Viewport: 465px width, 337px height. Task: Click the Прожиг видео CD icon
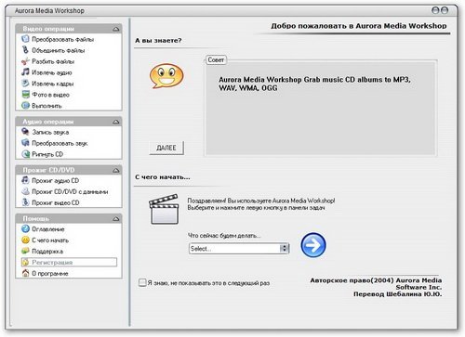25,202
